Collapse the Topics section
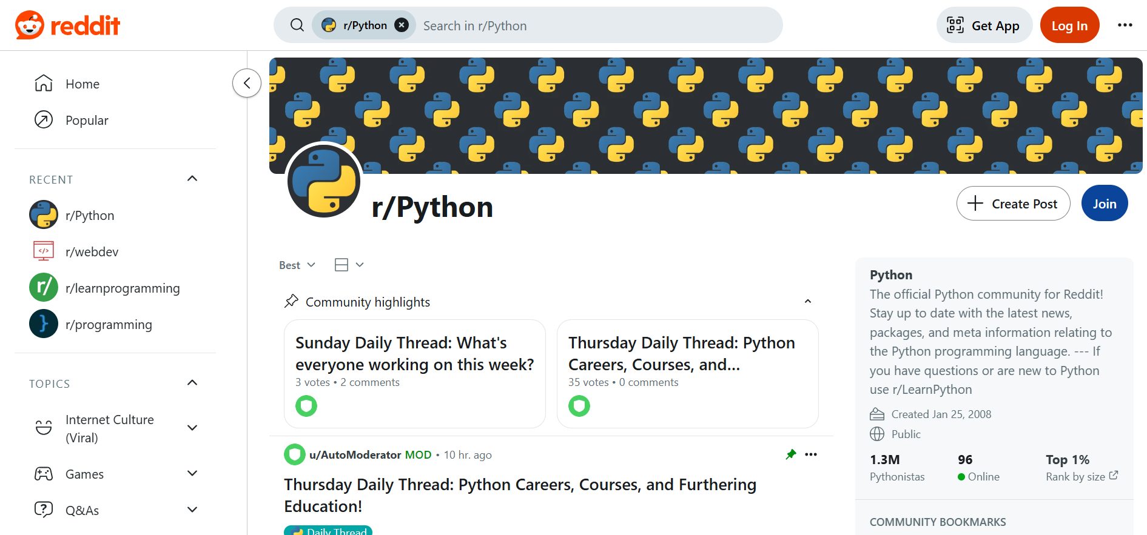The height and width of the screenshot is (535, 1147). pyautogui.click(x=192, y=383)
